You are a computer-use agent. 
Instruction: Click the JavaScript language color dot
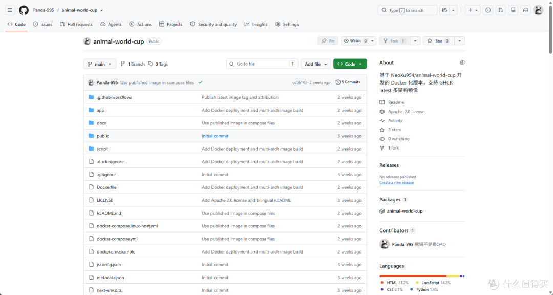tap(417, 283)
